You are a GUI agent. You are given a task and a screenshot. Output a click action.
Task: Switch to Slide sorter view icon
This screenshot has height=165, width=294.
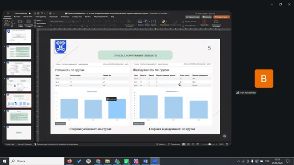(188, 144)
